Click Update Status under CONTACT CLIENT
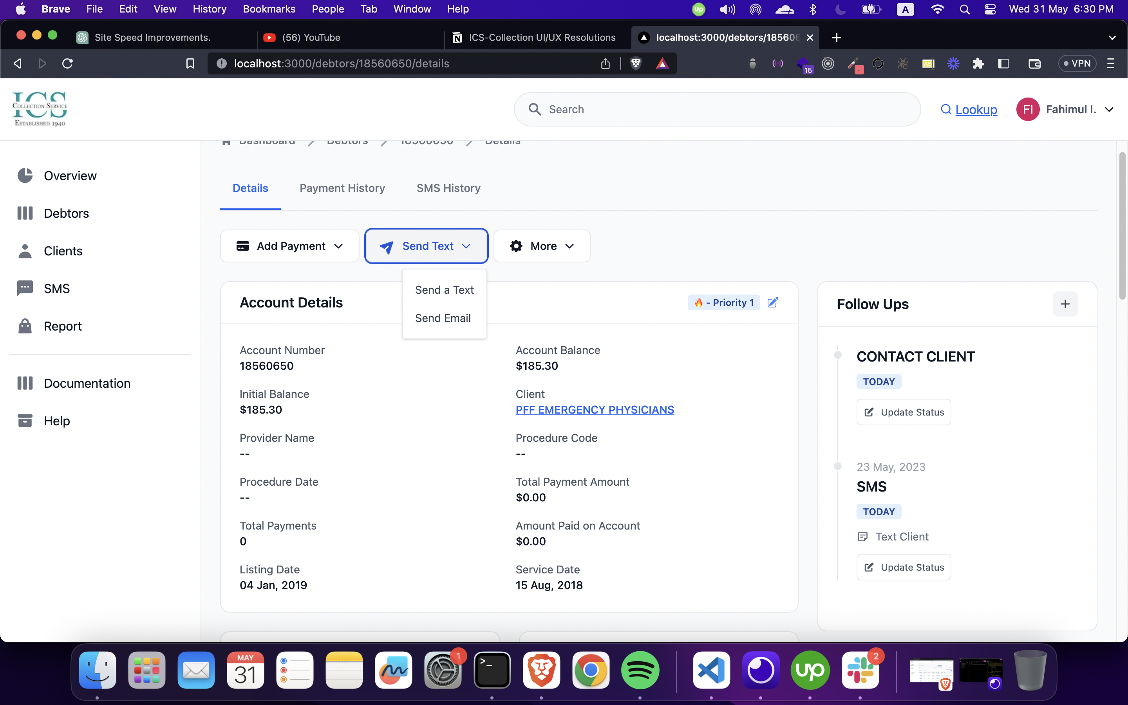The image size is (1128, 705). point(903,412)
